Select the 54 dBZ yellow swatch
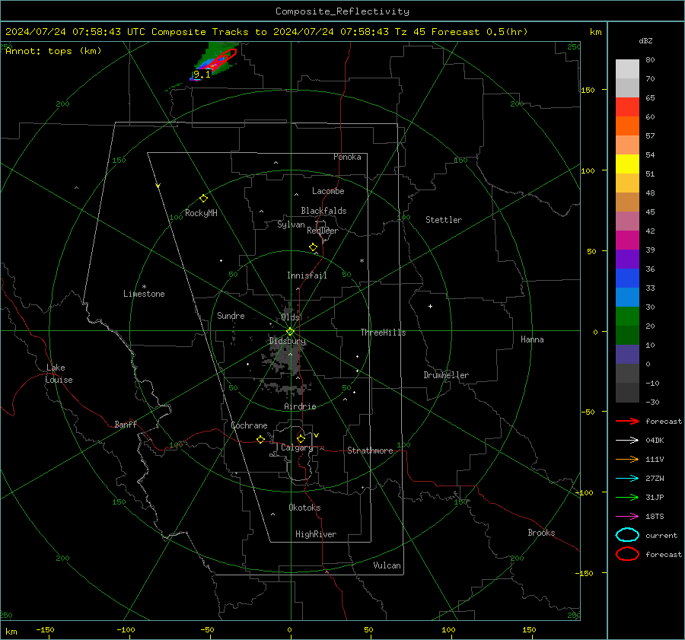 627,164
